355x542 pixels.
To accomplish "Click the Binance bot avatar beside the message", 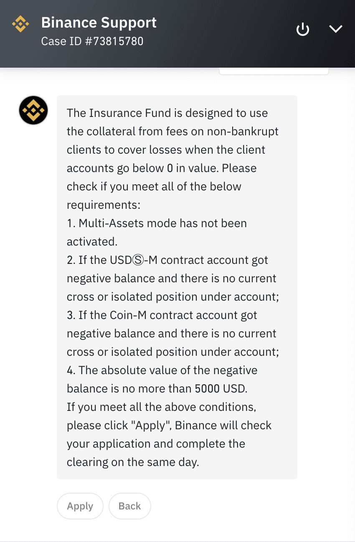I will (x=33, y=111).
